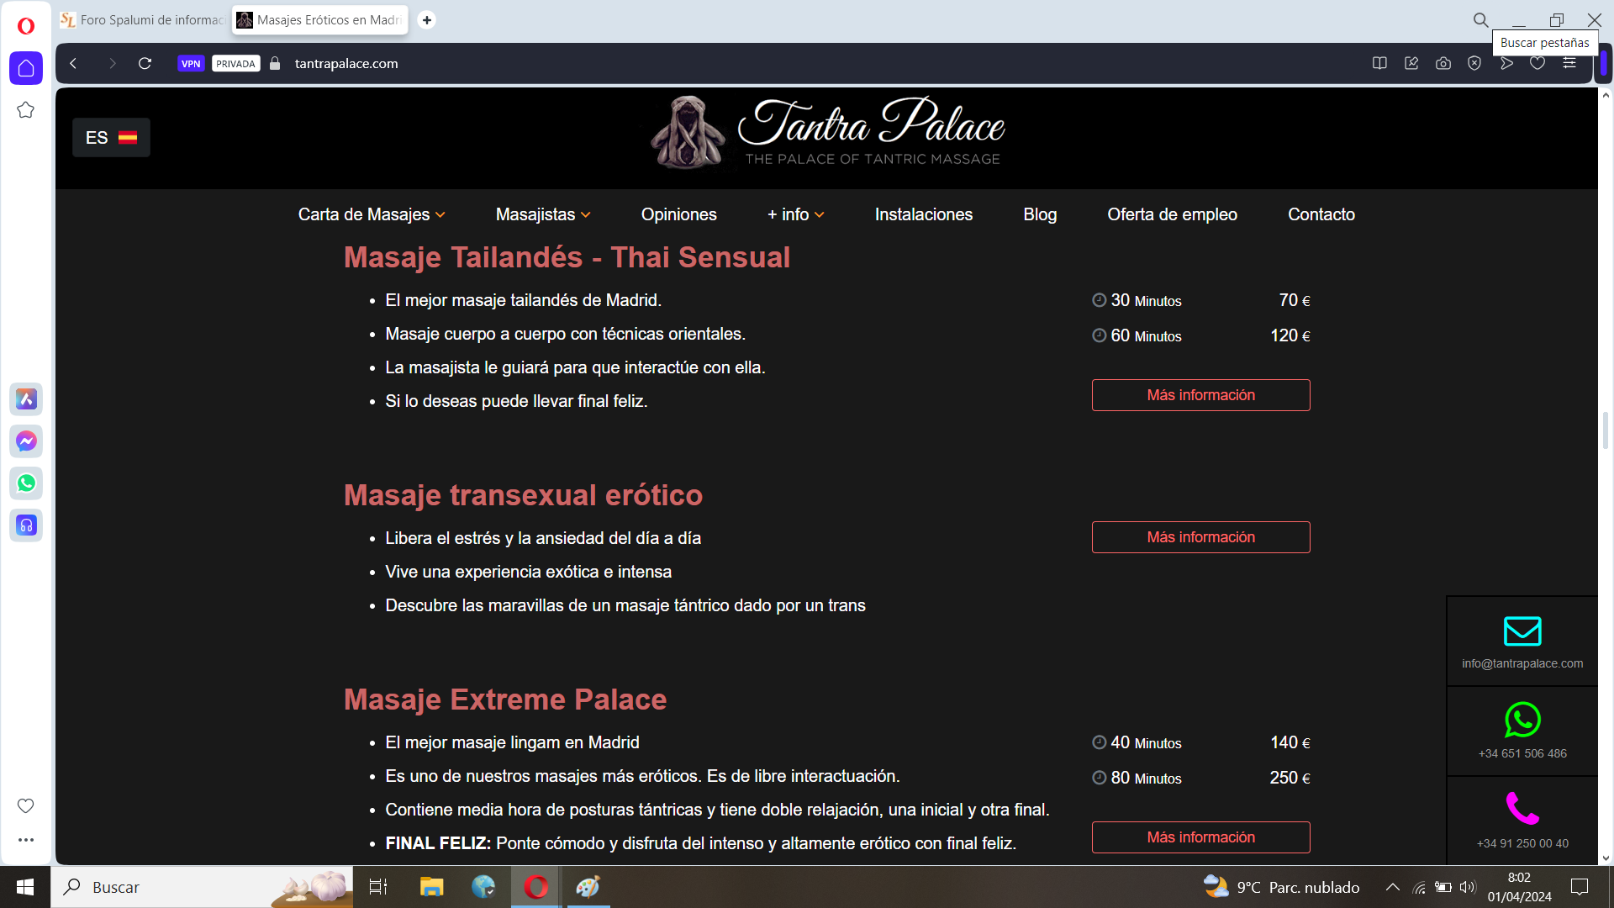This screenshot has width=1614, height=908.
Task: Click phone number +34 91 250 00 40
Action: click(x=1522, y=843)
